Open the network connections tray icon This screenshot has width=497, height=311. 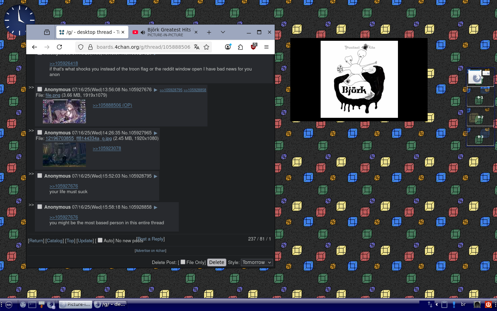pos(430,304)
